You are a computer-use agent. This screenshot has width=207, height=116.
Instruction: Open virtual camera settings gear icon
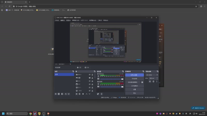click(142, 82)
